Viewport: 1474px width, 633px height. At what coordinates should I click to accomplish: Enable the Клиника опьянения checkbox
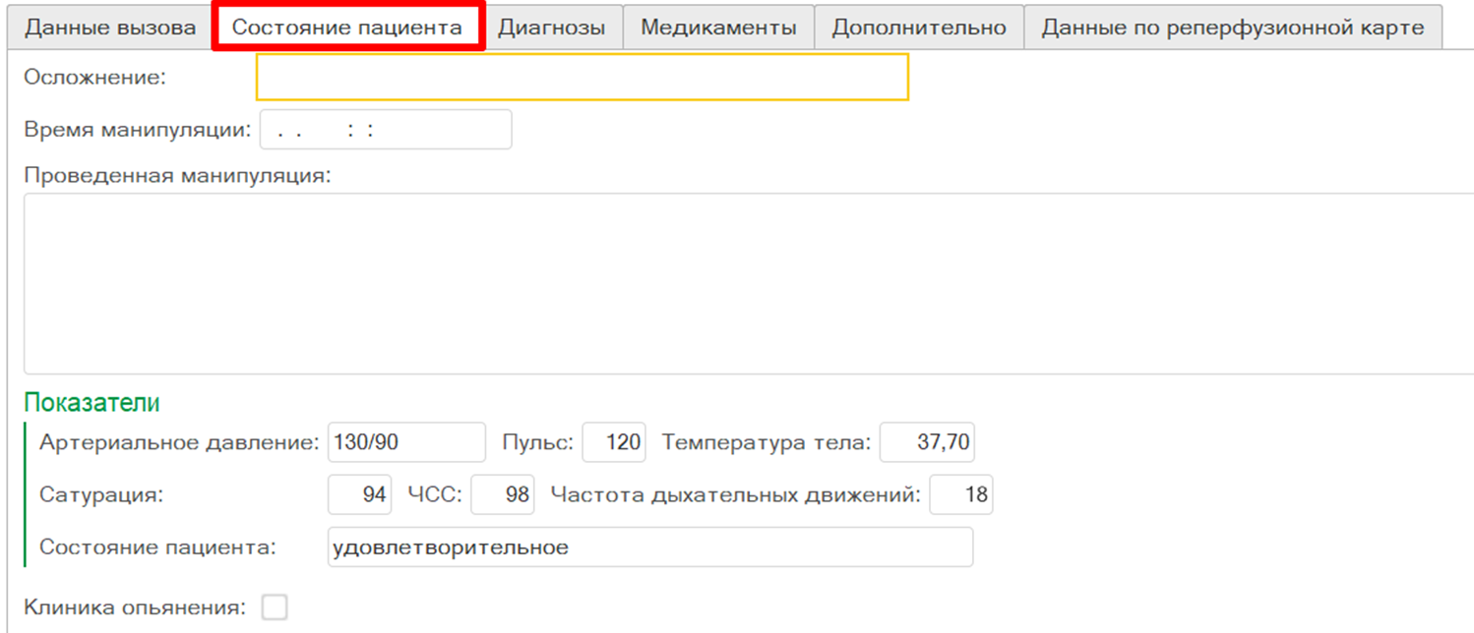click(x=275, y=607)
